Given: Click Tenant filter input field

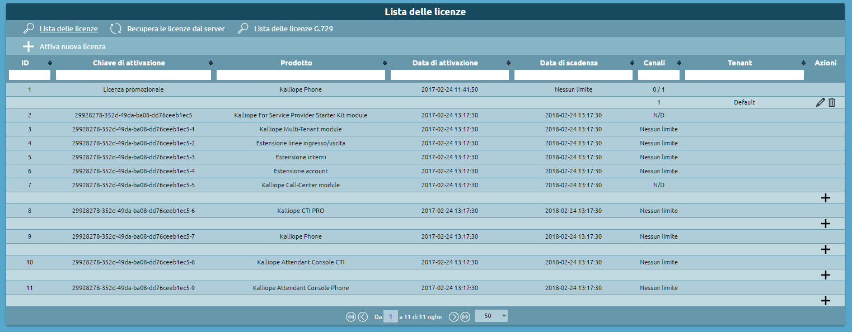Looking at the screenshot, I should [x=745, y=75].
